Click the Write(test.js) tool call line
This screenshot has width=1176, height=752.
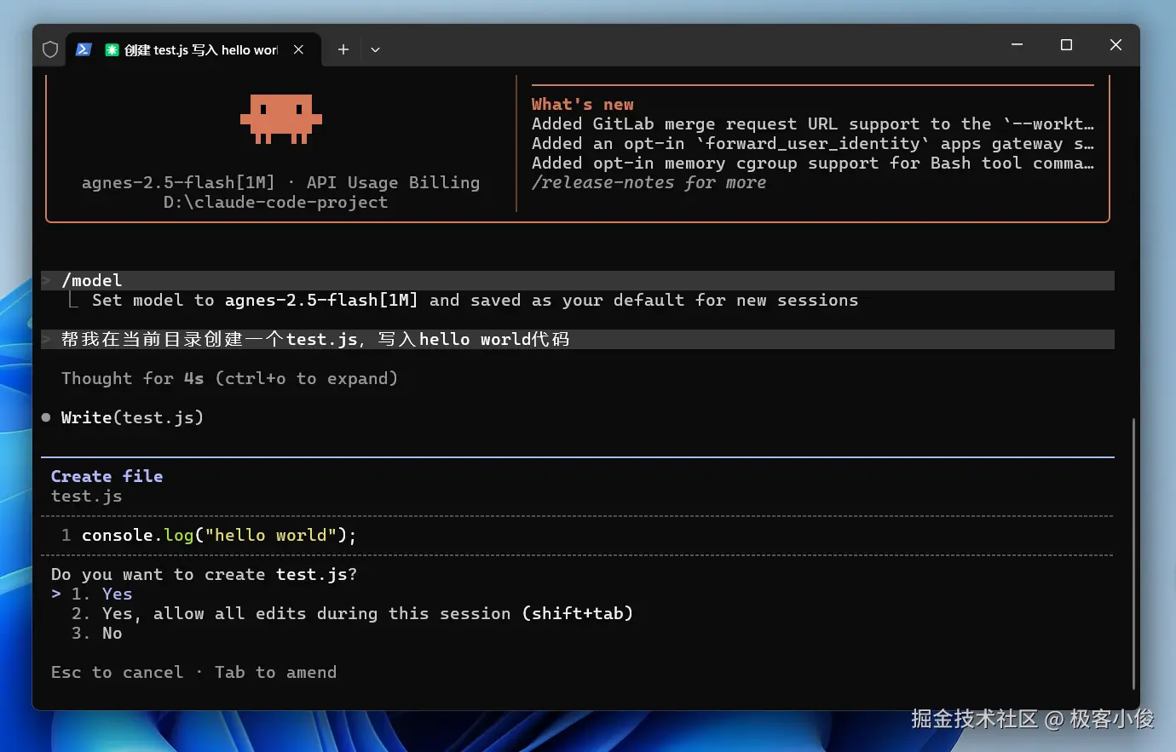[x=132, y=417]
